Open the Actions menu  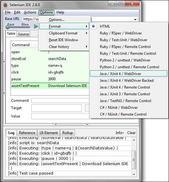(30, 12)
